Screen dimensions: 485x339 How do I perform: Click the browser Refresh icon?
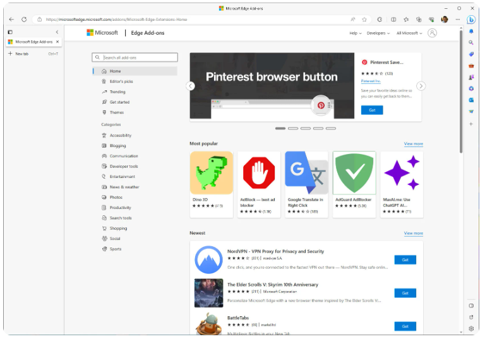[24, 20]
